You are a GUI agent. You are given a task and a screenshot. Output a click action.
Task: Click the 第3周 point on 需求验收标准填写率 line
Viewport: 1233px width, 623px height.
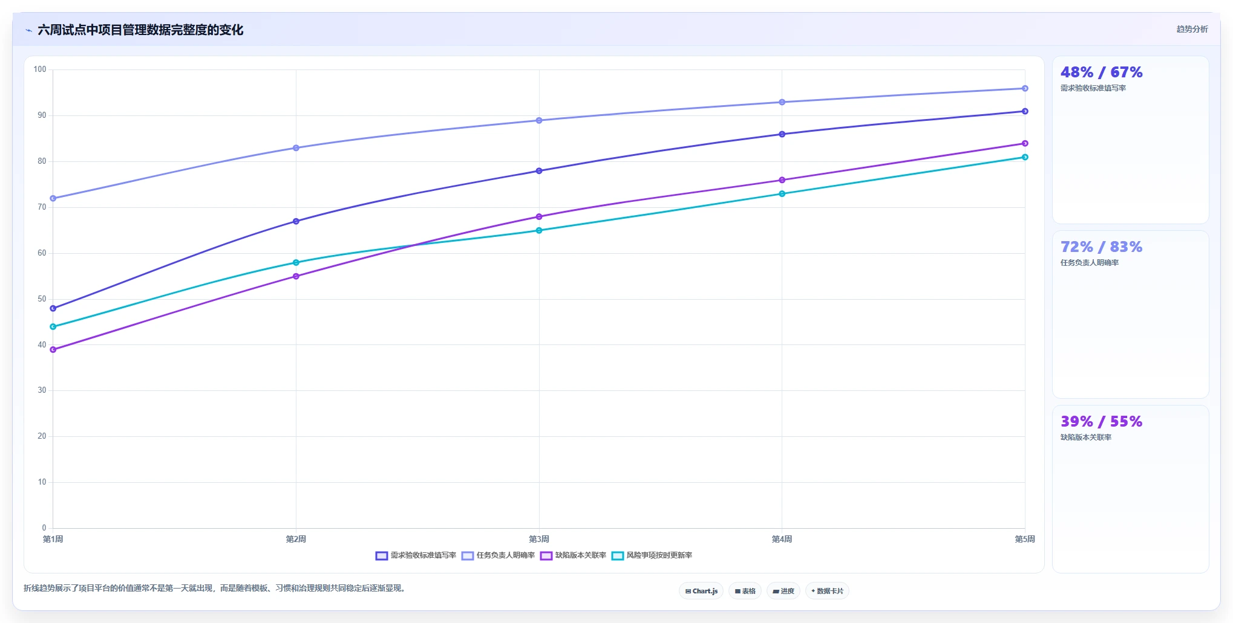[539, 171]
